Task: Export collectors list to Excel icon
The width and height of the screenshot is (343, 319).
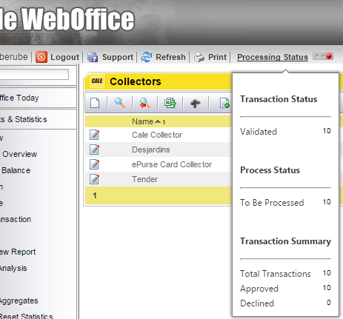Action: 170,103
